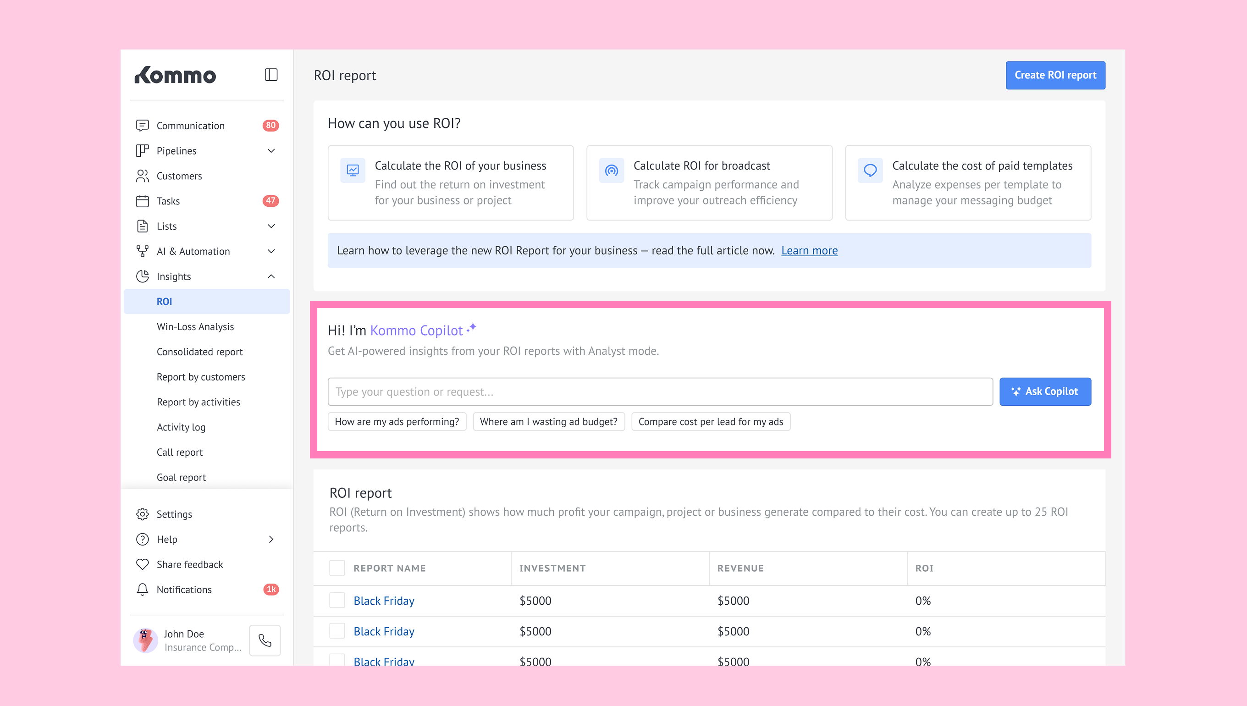This screenshot has width=1247, height=706.
Task: Expand the Lists chevron
Action: tap(271, 226)
